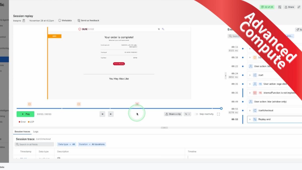Switch to the Logs tab

pyautogui.click(x=36, y=131)
